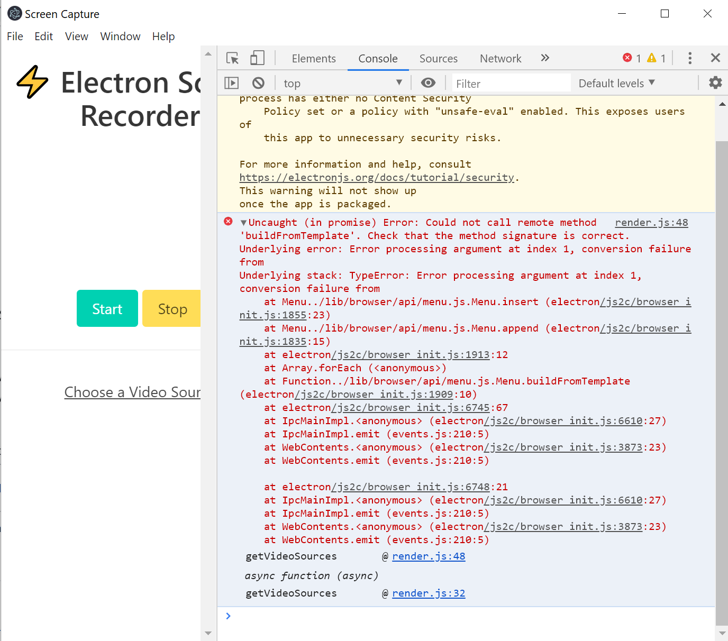Image resolution: width=728 pixels, height=641 pixels.
Task: Click the green Start button
Action: (x=107, y=308)
